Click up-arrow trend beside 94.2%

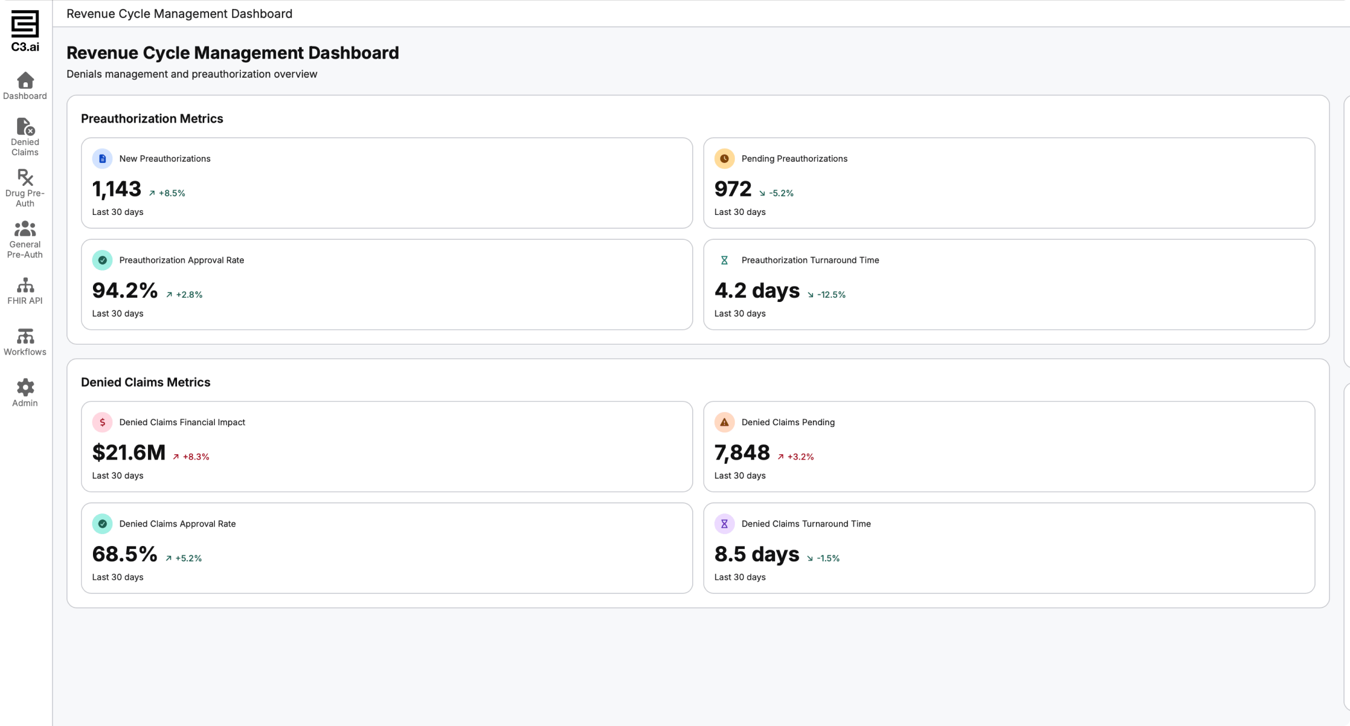pos(169,295)
